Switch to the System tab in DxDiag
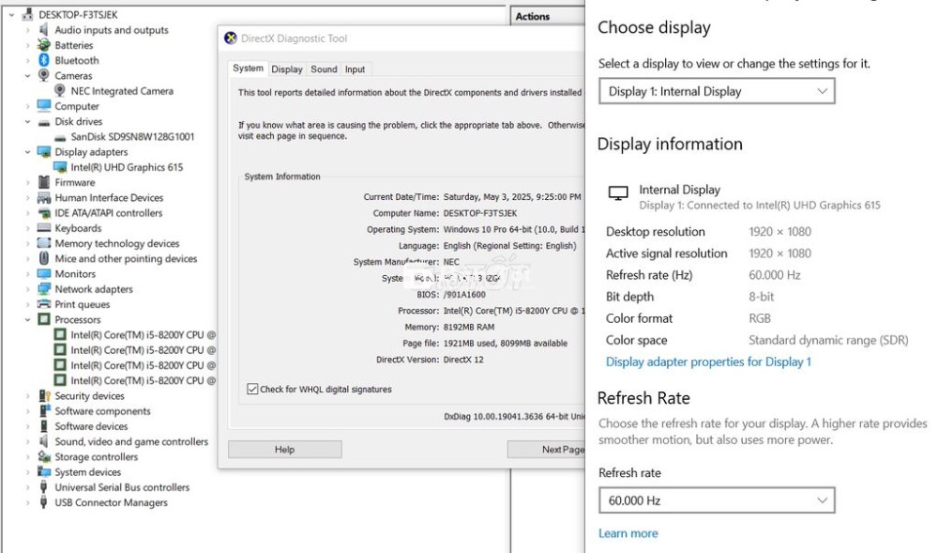The width and height of the screenshot is (938, 553). click(248, 69)
